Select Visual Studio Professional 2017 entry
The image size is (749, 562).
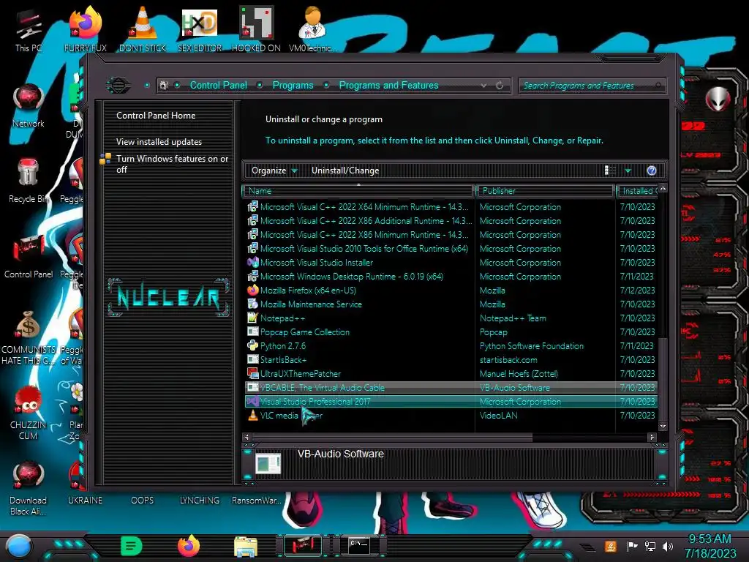(451, 402)
